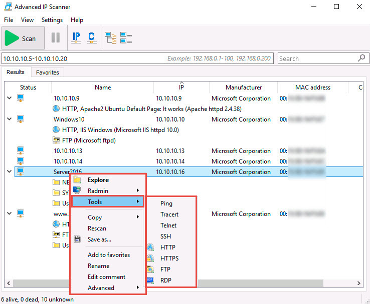The width and height of the screenshot is (370, 304).
Task: Click the Save as floppy icon
Action: tap(77, 239)
